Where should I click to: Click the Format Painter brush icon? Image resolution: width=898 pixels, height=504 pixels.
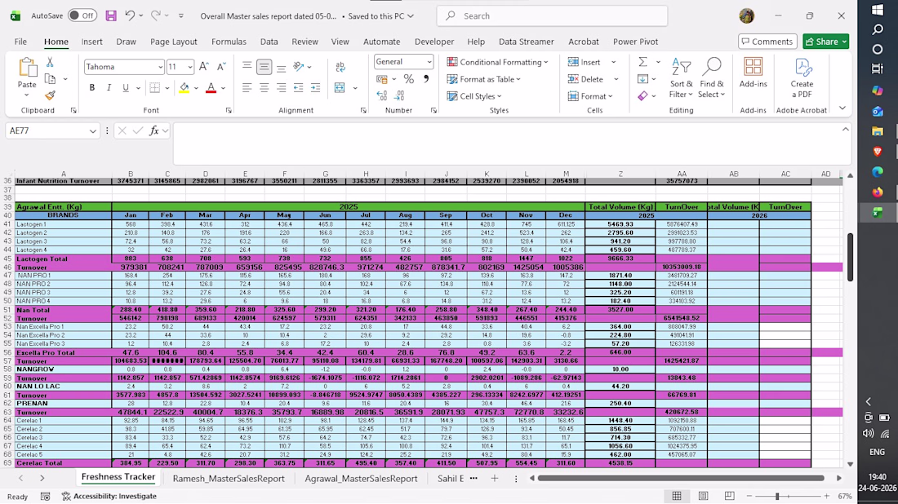pos(50,95)
